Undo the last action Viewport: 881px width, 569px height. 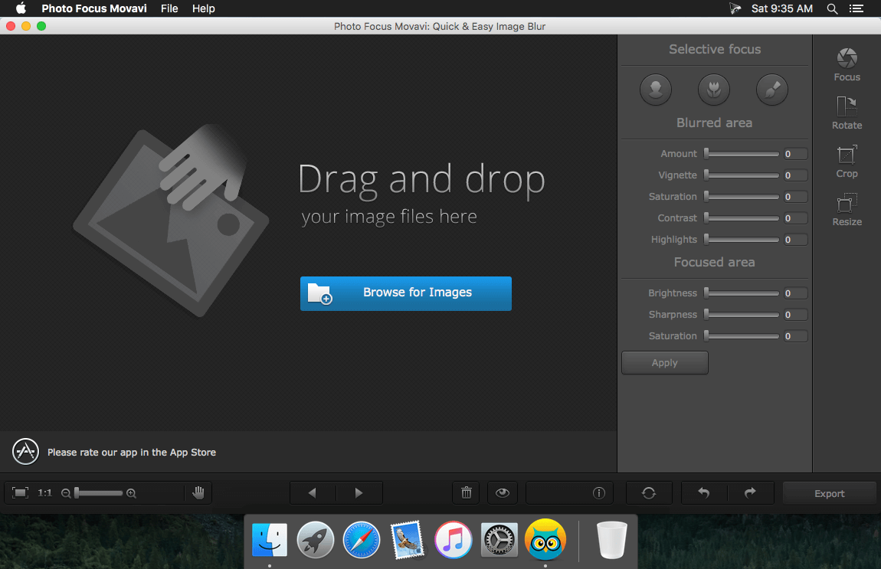704,492
